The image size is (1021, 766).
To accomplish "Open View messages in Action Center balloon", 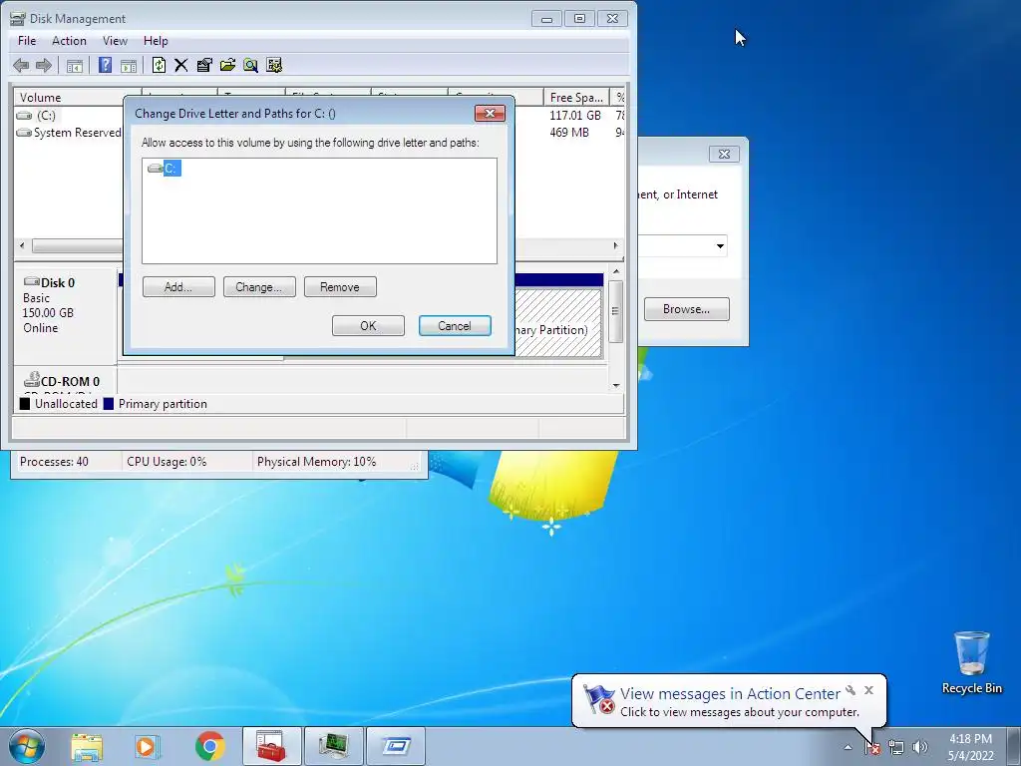I will coord(730,694).
